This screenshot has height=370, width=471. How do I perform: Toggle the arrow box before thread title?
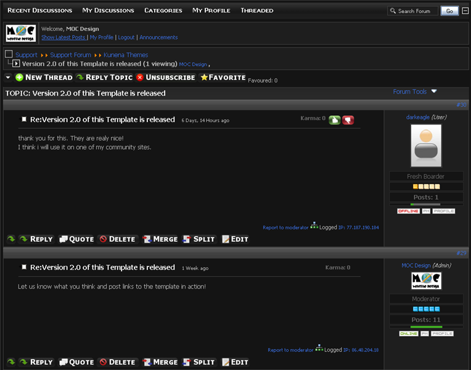coord(16,64)
